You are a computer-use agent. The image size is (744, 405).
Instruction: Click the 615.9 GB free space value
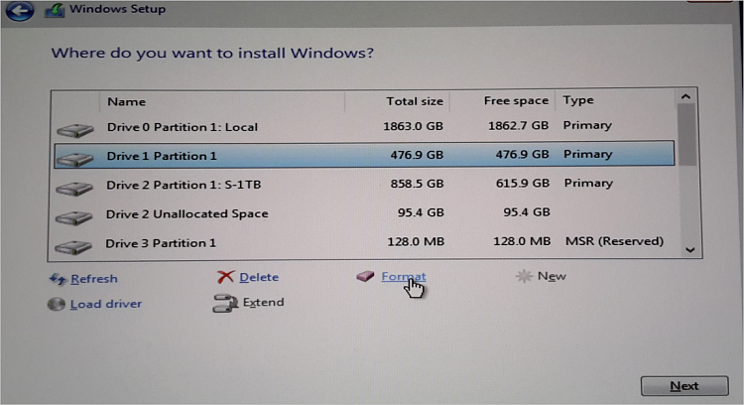click(x=523, y=184)
